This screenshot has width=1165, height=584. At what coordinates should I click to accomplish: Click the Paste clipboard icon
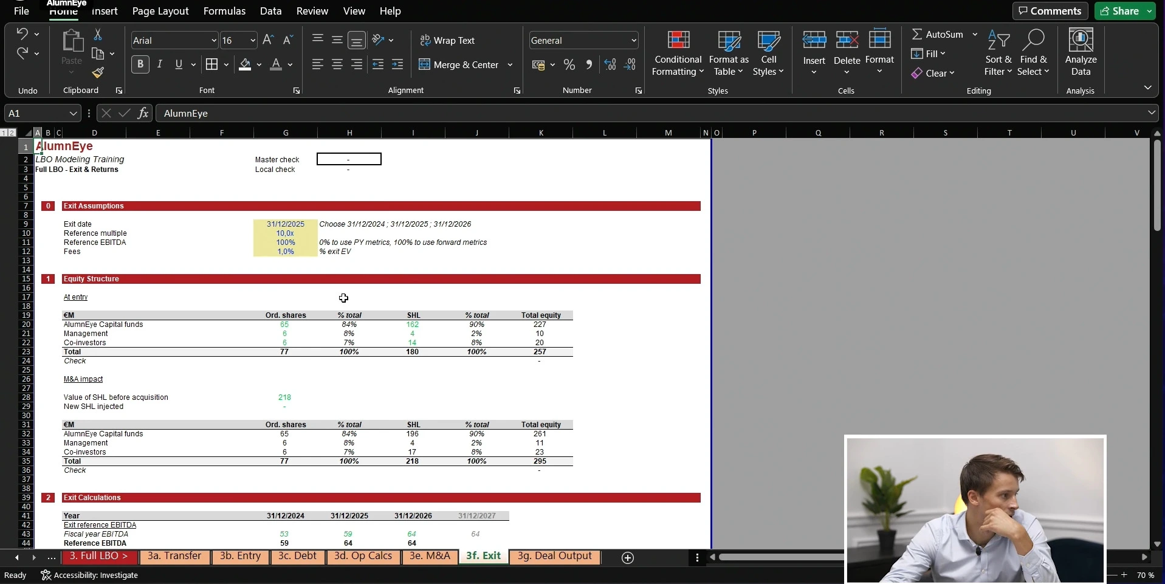point(72,41)
